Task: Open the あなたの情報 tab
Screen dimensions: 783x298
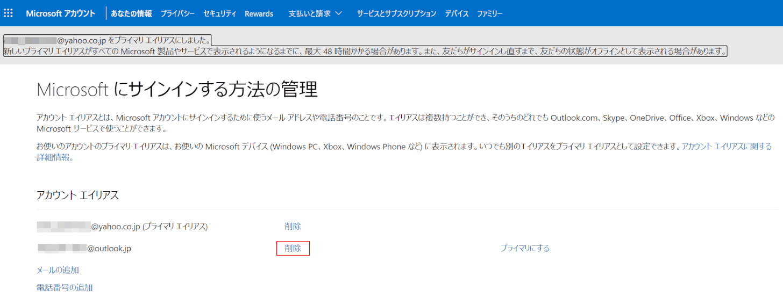Action: coord(131,13)
